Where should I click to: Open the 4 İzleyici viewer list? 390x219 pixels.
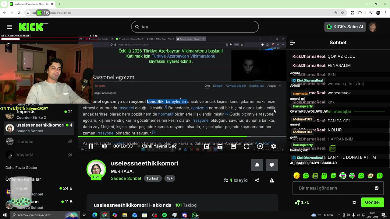click(x=236, y=180)
